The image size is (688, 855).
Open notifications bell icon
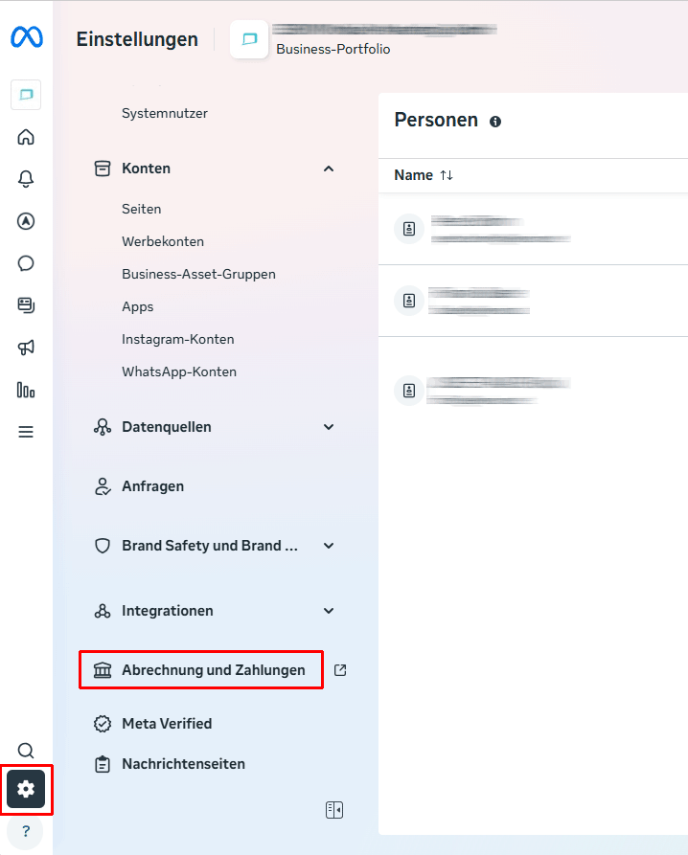(26, 179)
